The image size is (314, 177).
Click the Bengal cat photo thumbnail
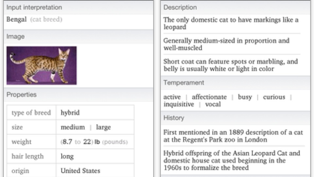(x=42, y=65)
